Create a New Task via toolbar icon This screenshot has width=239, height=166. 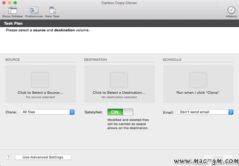[x=53, y=11]
